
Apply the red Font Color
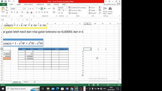click(x=31, y=12)
